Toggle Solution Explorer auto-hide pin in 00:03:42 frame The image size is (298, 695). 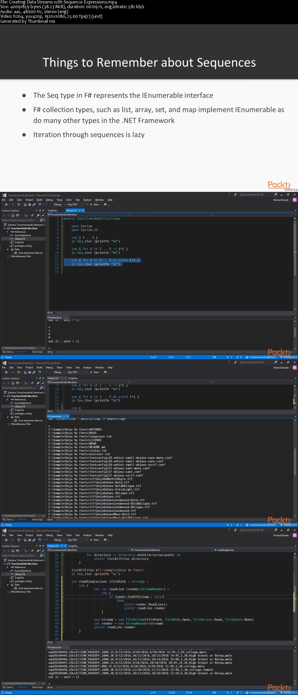pos(40,211)
